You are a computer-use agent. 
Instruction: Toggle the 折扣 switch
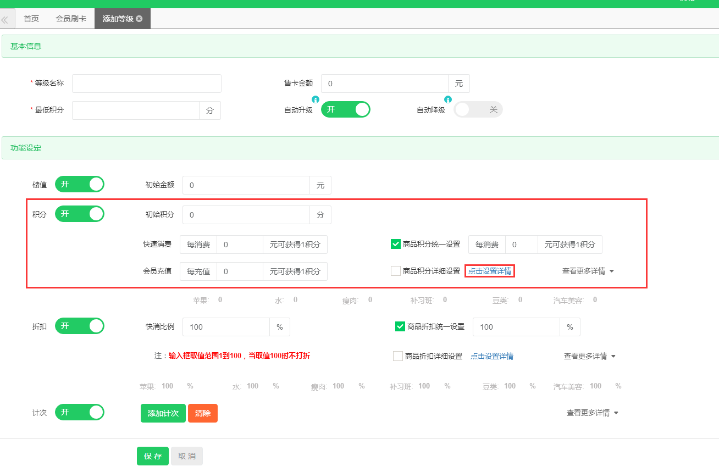click(80, 326)
